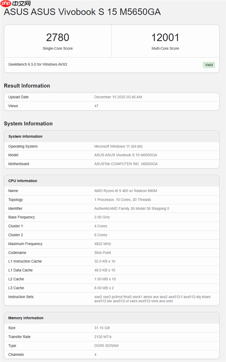The height and width of the screenshot is (362, 226).
Task: Click the Maximum Frequency 4822 MHz value
Action: tap(104, 244)
